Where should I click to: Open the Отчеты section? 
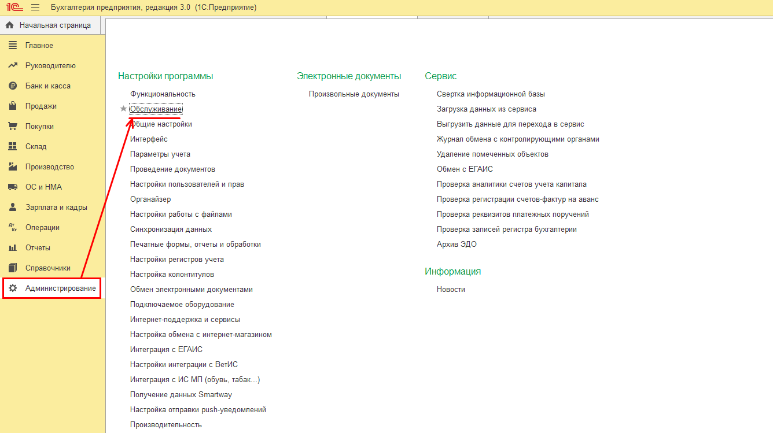(x=40, y=247)
